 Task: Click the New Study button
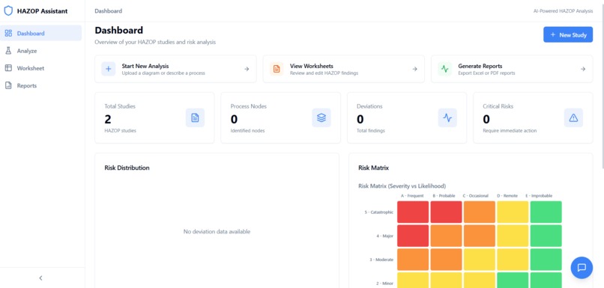tap(568, 34)
